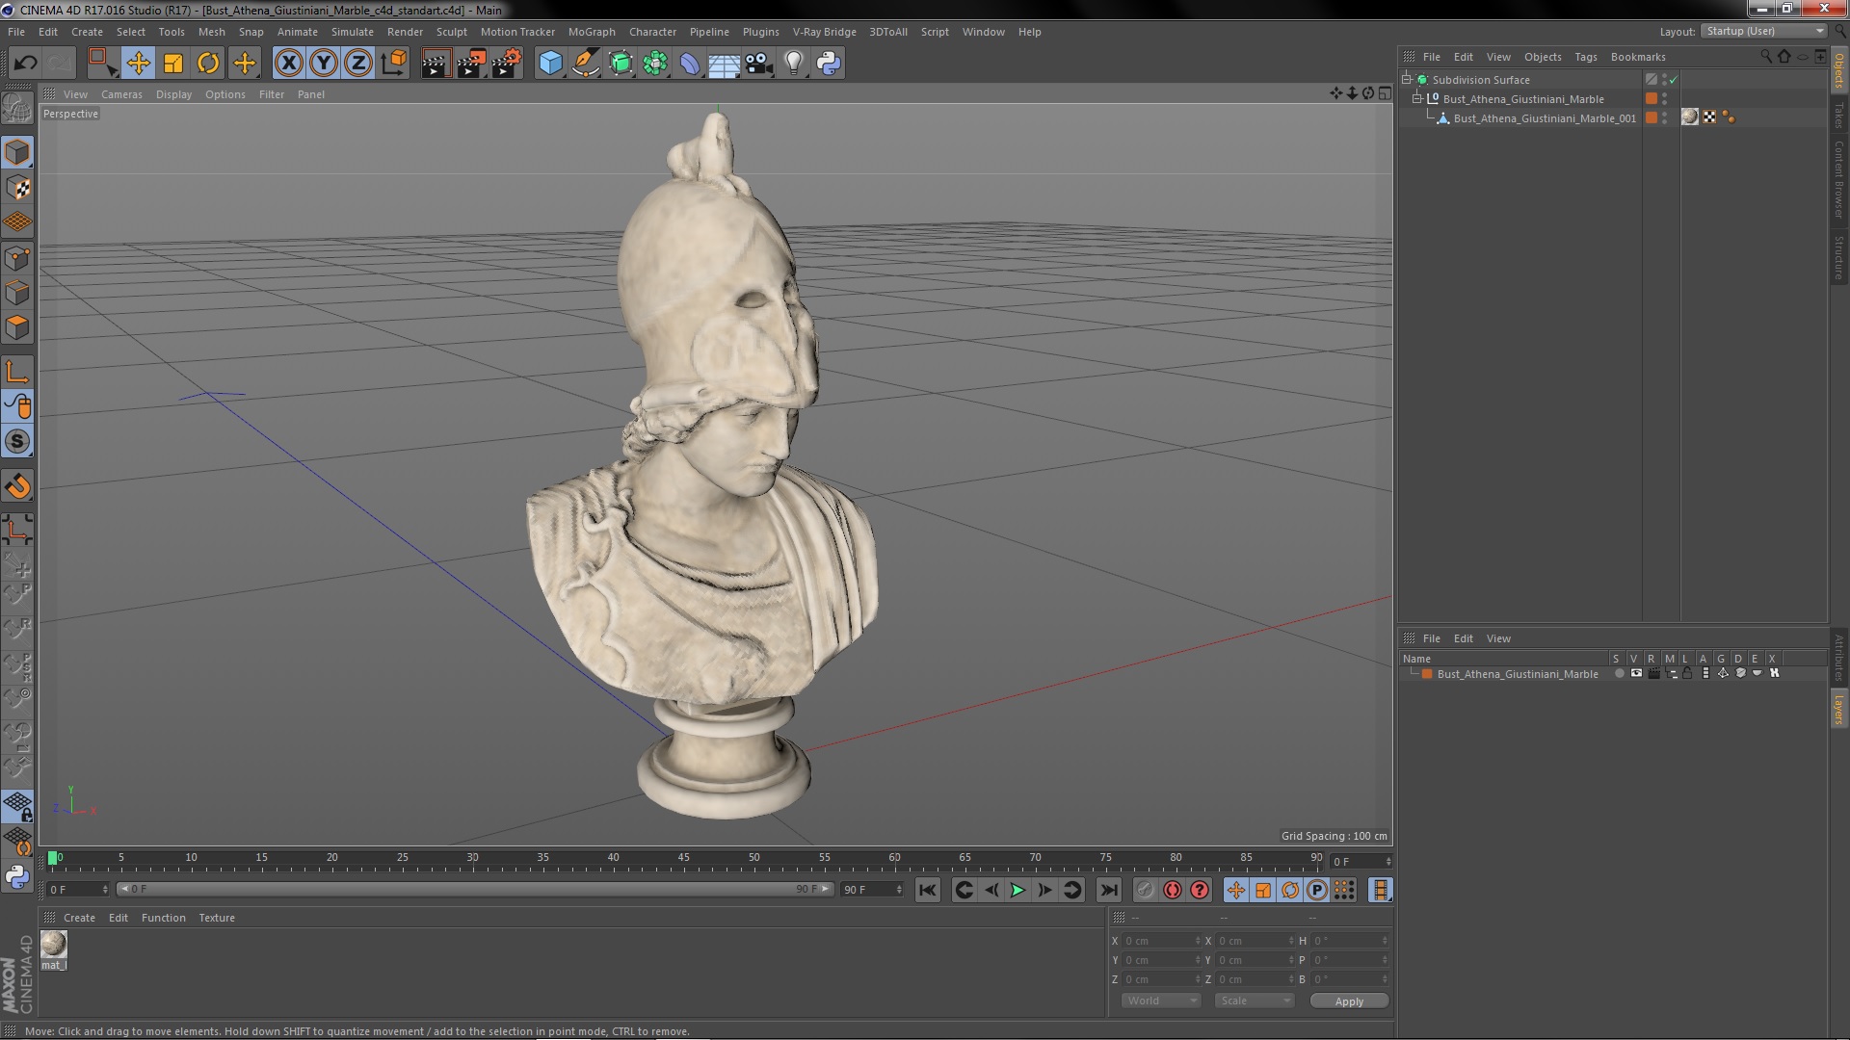The height and width of the screenshot is (1040, 1850).
Task: Select mat_ material thumbnail
Action: pos(53,944)
